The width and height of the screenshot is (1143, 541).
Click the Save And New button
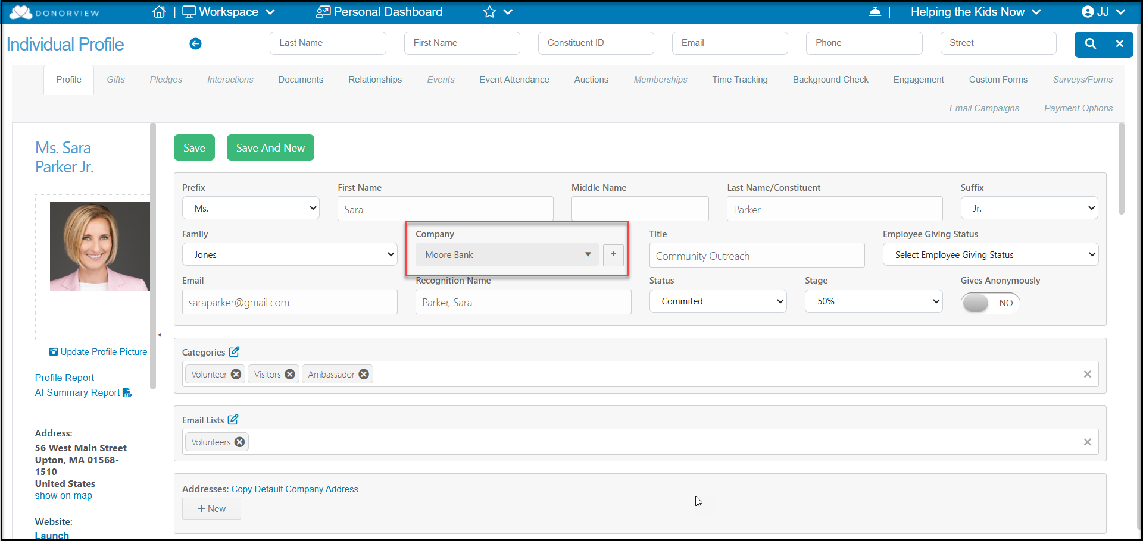click(270, 147)
